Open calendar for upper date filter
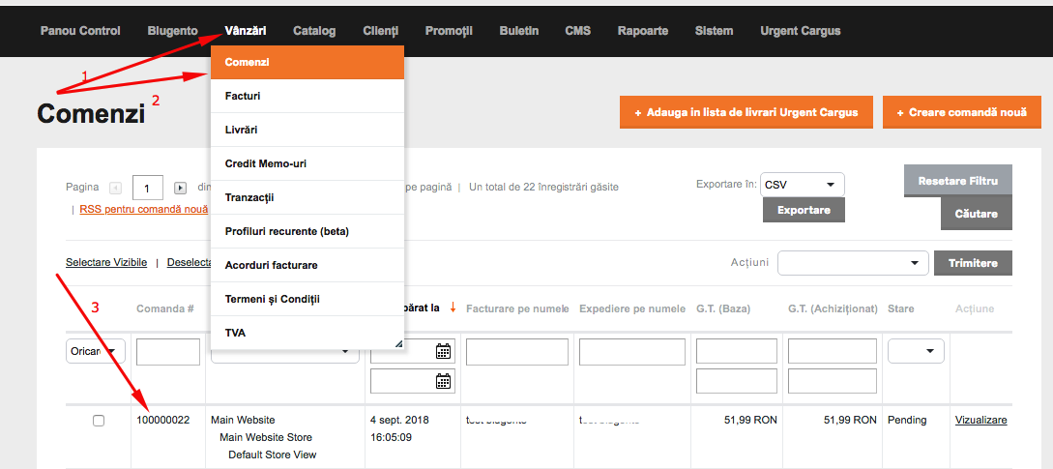 [x=443, y=351]
